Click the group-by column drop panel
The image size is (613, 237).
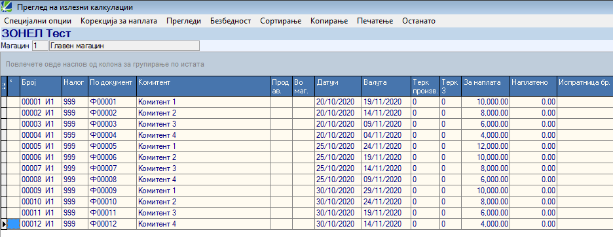(x=306, y=64)
